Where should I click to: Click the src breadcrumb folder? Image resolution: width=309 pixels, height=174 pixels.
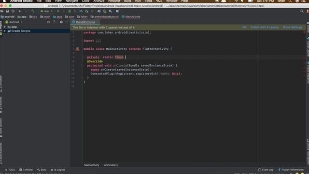coord(33,17)
